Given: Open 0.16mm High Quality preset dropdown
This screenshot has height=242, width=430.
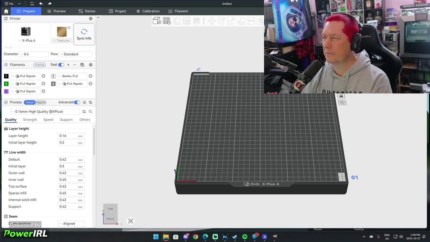Looking at the screenshot, I should coord(45,112).
